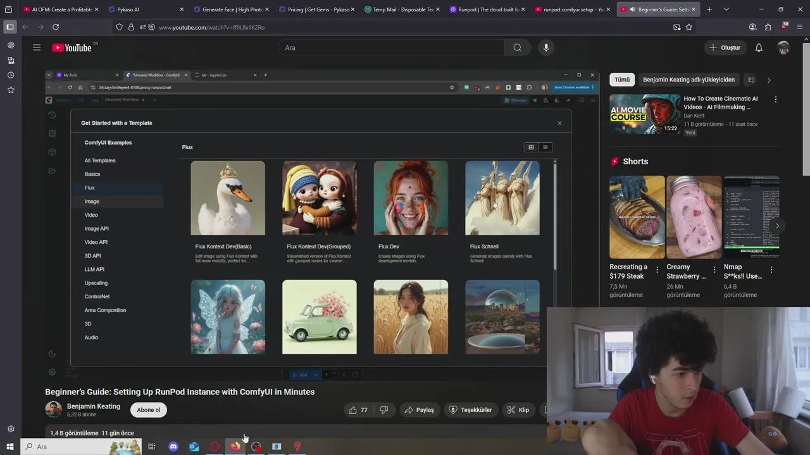The height and width of the screenshot is (455, 810).
Task: Open a new browser tab
Action: click(709, 9)
